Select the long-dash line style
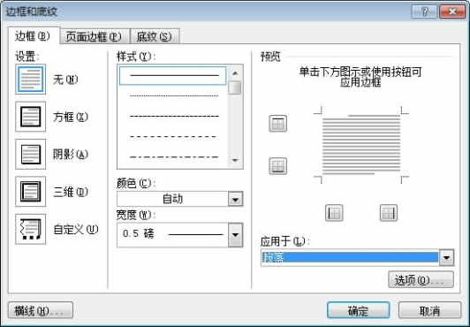Screen dimensions: 470x327 [174, 136]
